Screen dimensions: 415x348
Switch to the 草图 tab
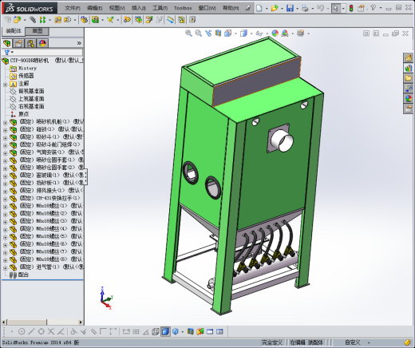point(37,31)
